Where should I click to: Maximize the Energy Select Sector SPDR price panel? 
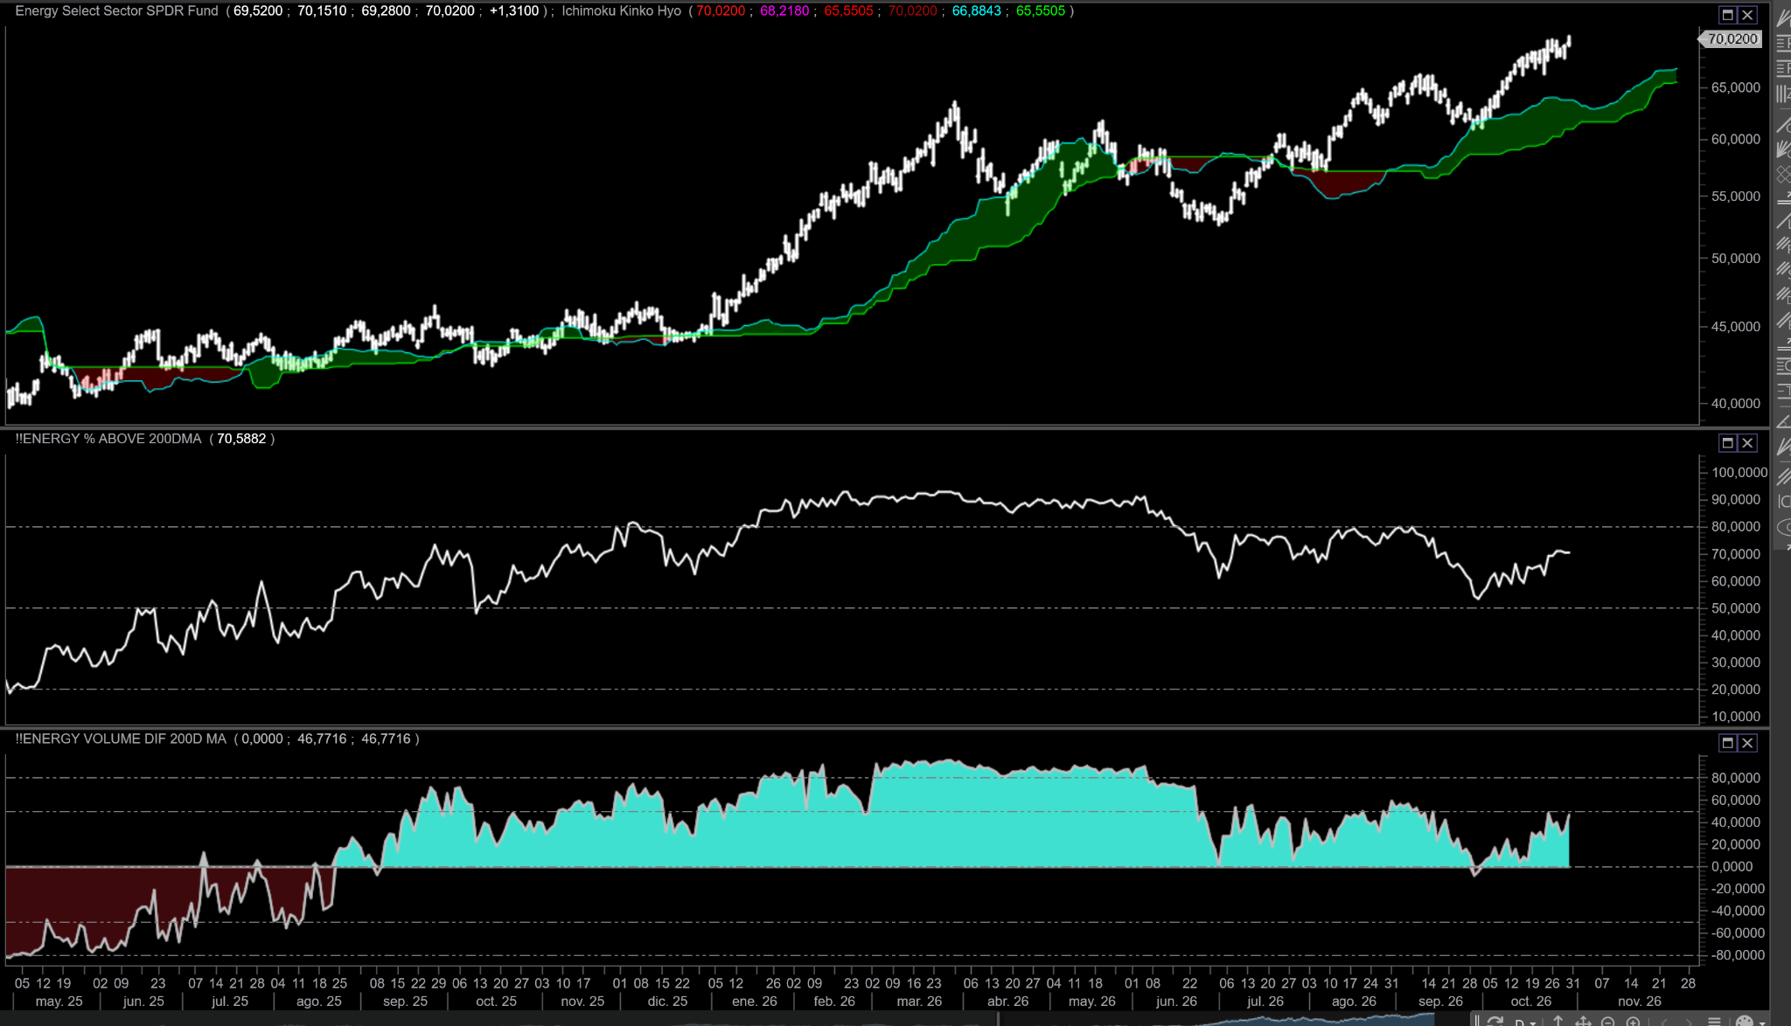click(1727, 15)
